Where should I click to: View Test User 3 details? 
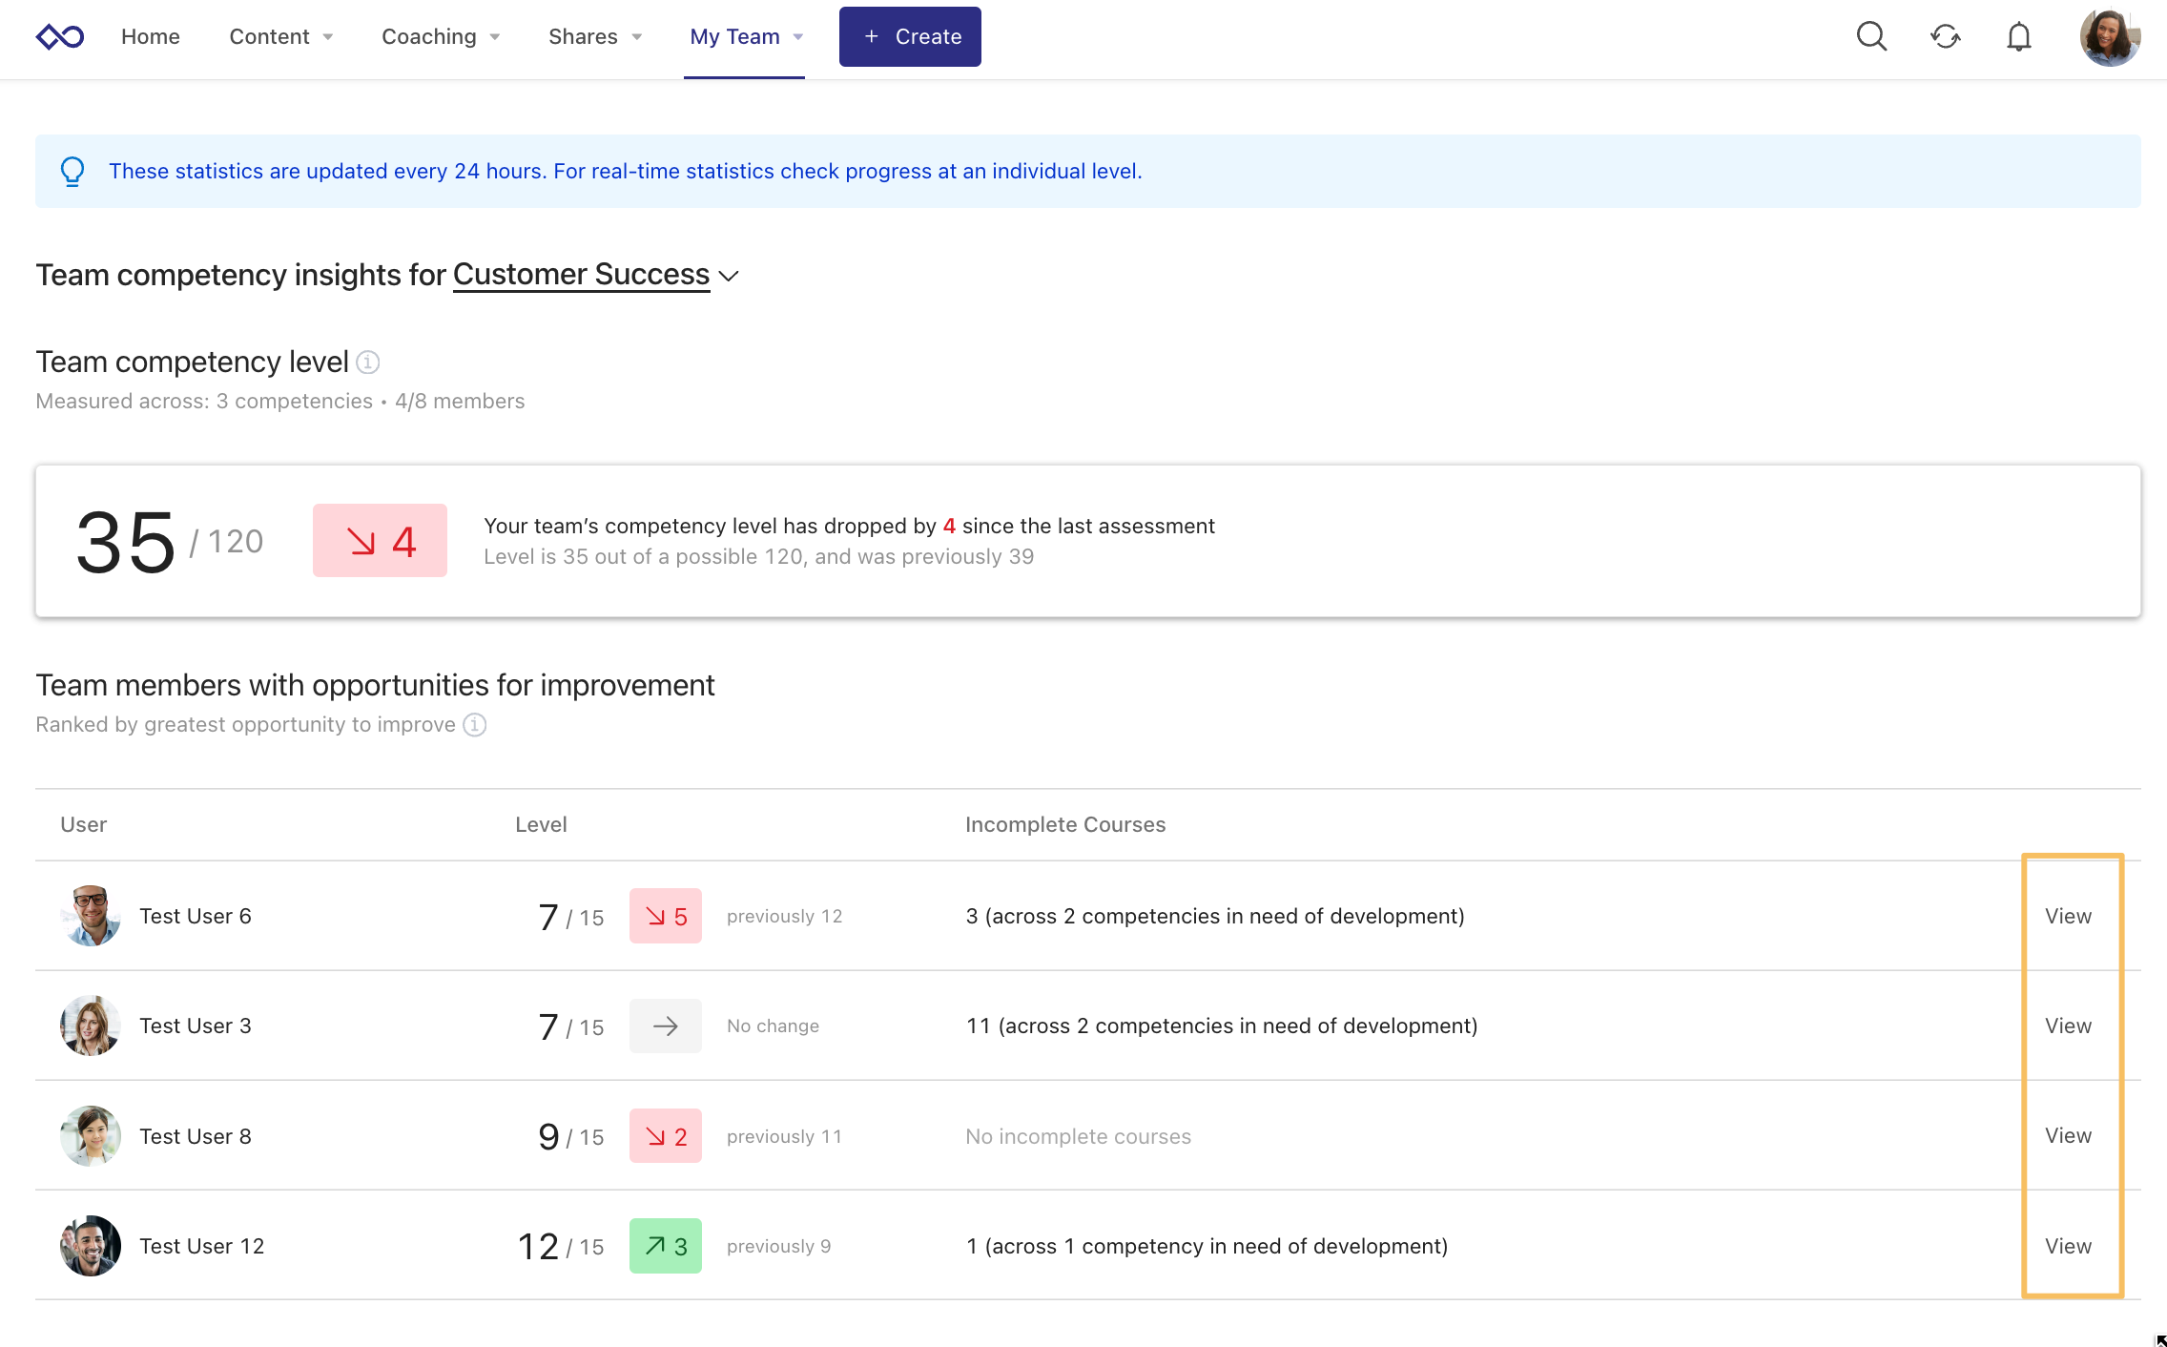[x=2068, y=1026]
